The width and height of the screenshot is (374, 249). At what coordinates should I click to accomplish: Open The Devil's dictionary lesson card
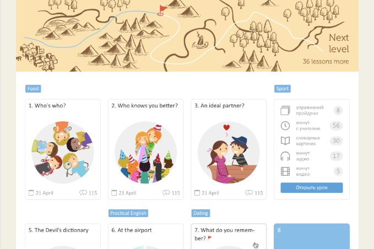(x=63, y=236)
